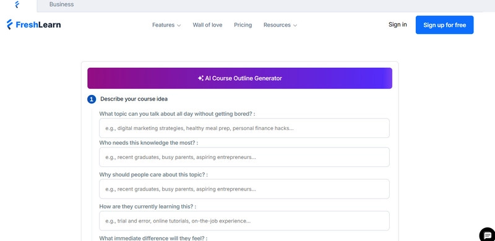Expand the Features dropdown menu
This screenshot has width=495, height=241.
pyautogui.click(x=166, y=25)
